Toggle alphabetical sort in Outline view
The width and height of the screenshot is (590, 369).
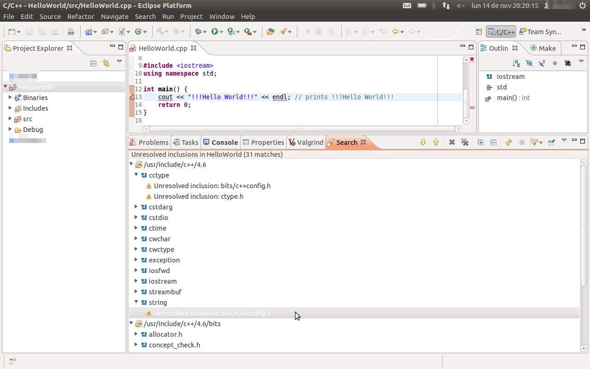pos(516,63)
